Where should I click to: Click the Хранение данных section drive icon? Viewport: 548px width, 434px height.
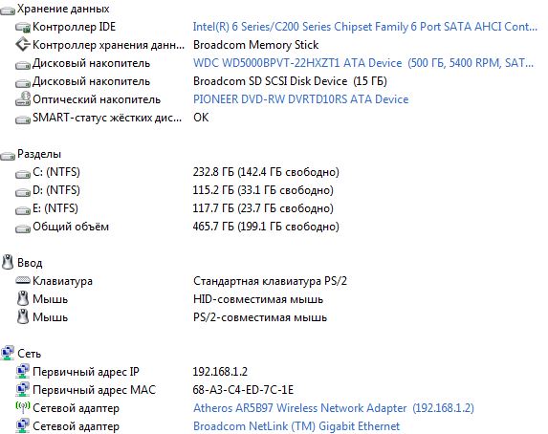pyautogui.click(x=8, y=11)
